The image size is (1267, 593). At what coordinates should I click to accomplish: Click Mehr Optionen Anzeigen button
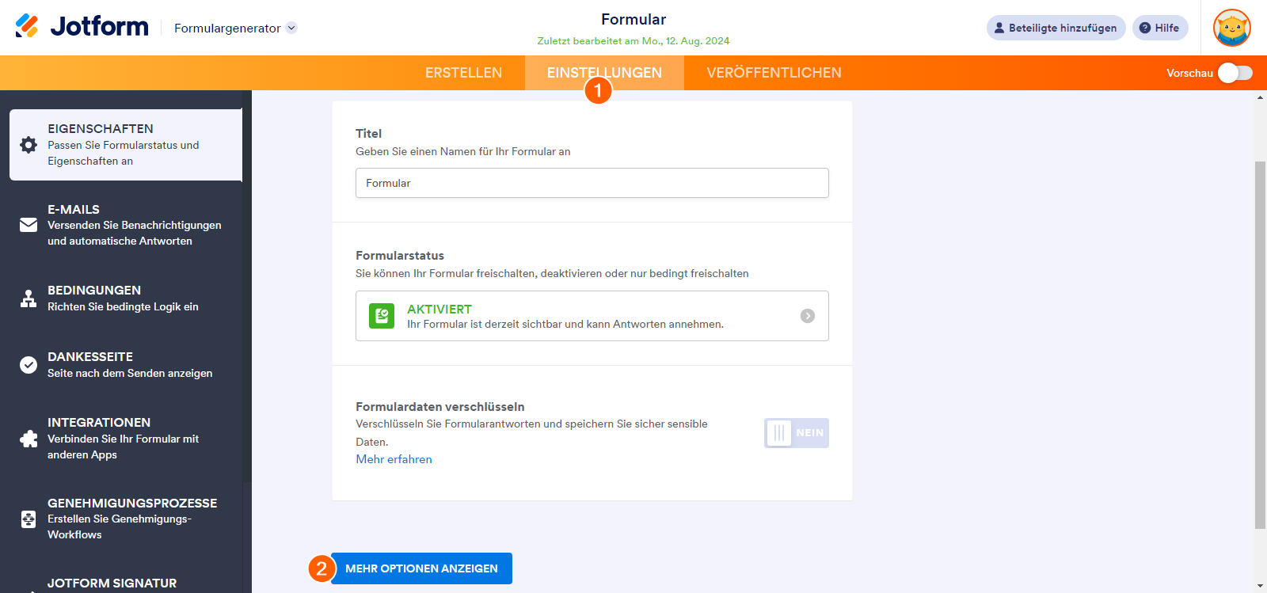pos(421,568)
